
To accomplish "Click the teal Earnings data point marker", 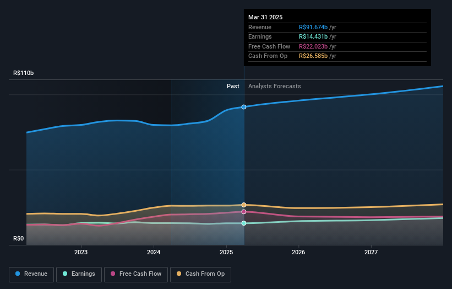I will coord(244,223).
